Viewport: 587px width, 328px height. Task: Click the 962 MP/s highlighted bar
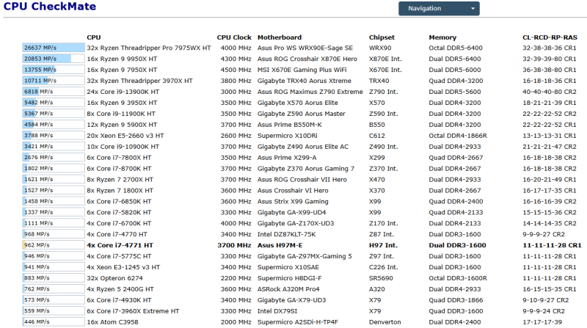pyautogui.click(x=54, y=245)
